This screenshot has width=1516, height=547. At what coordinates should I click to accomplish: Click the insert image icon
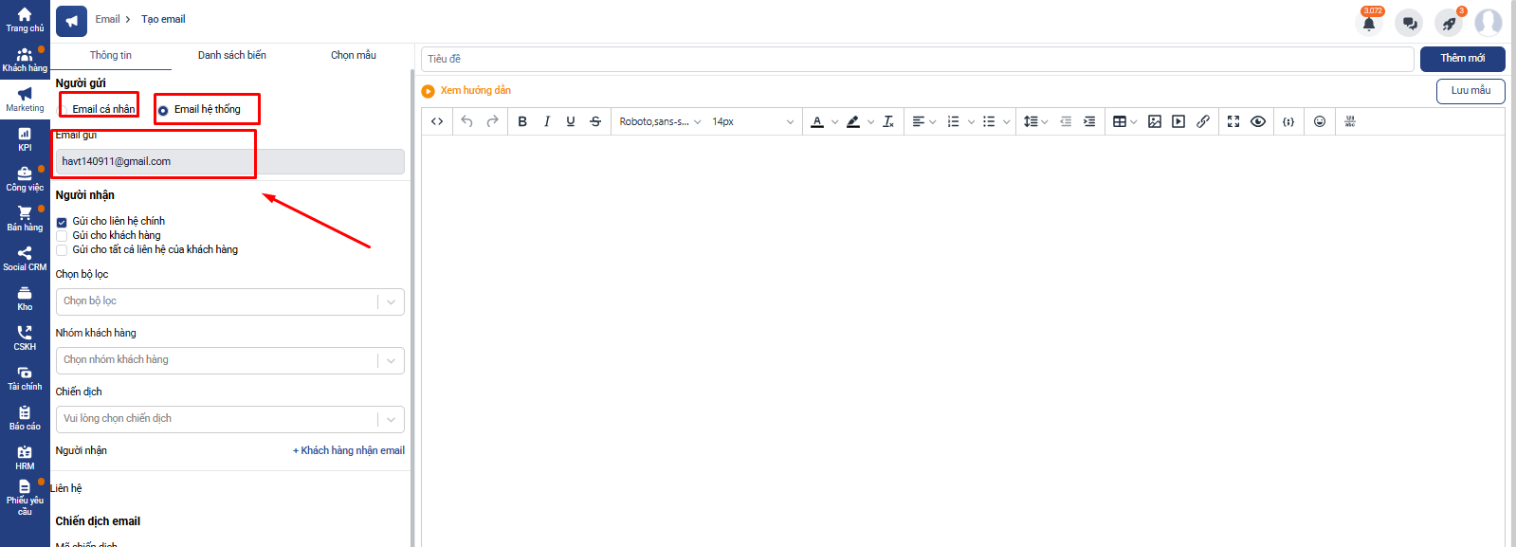point(1154,121)
